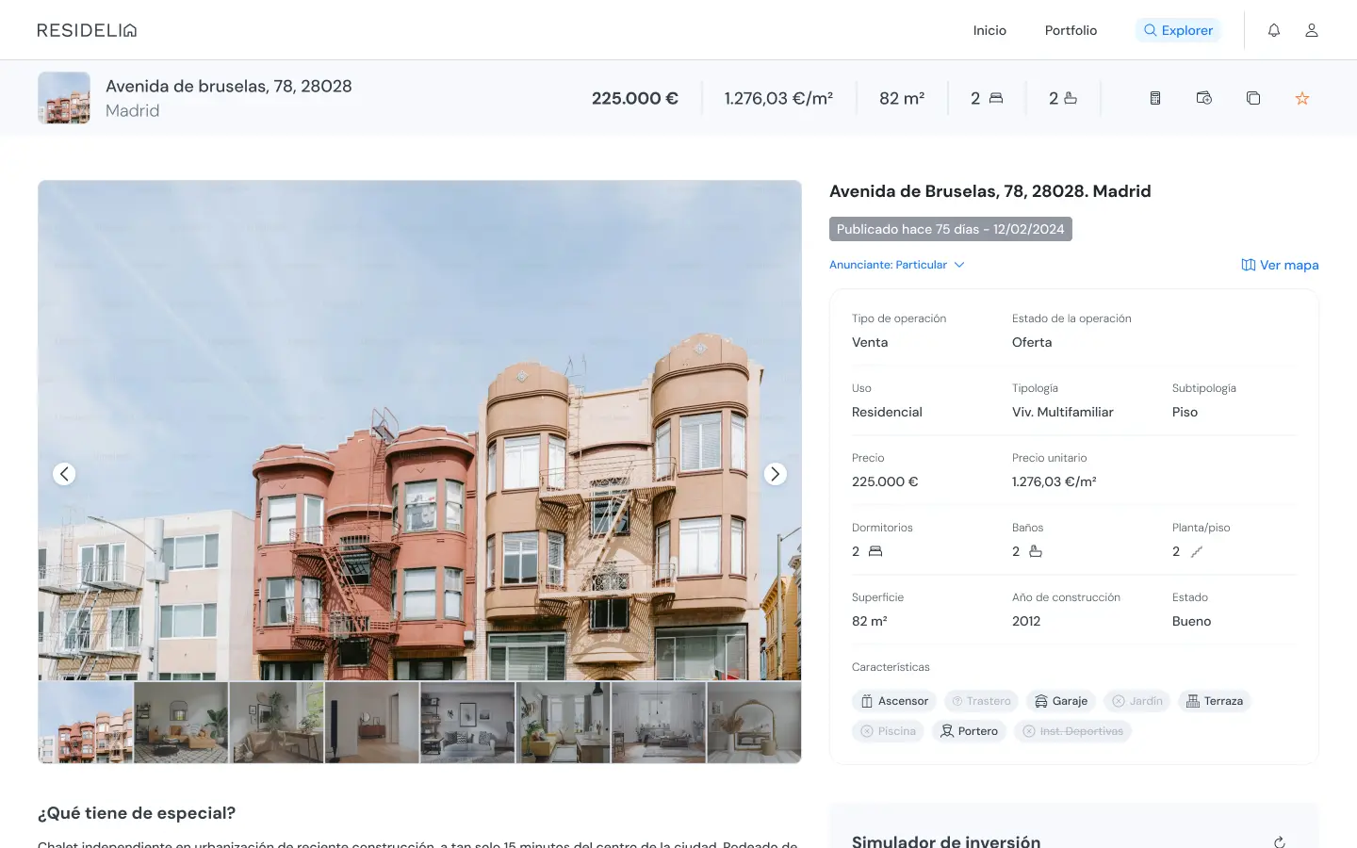Select the sixth gallery thumbnail
Screen dimensions: 1357x848
point(564,723)
